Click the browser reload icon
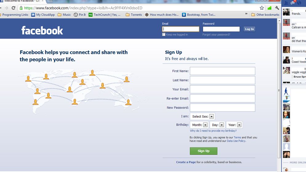 (13, 8)
